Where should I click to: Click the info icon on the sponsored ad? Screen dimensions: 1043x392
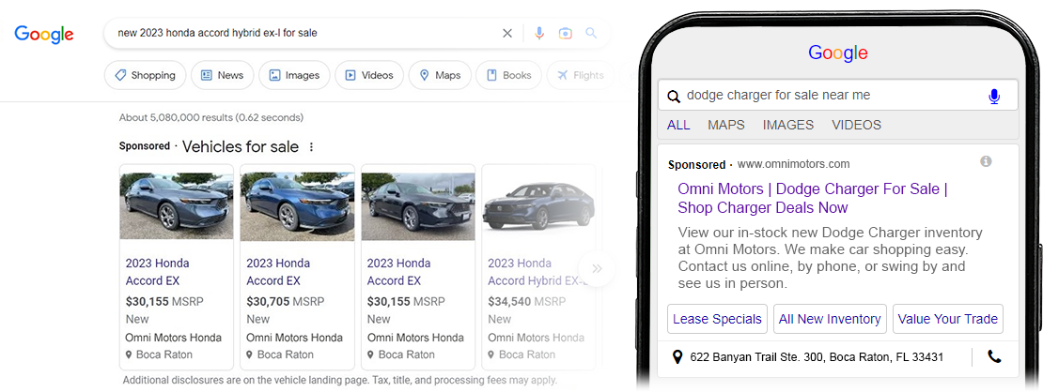[986, 161]
